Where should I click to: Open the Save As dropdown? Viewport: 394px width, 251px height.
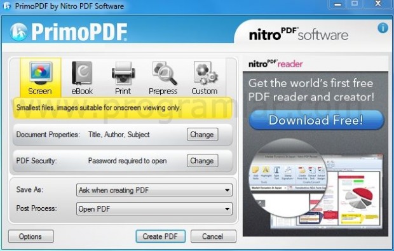coord(154,190)
